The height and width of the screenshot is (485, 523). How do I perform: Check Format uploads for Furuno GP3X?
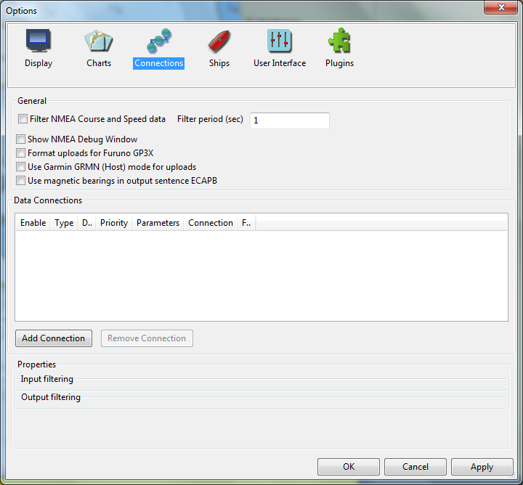click(21, 153)
